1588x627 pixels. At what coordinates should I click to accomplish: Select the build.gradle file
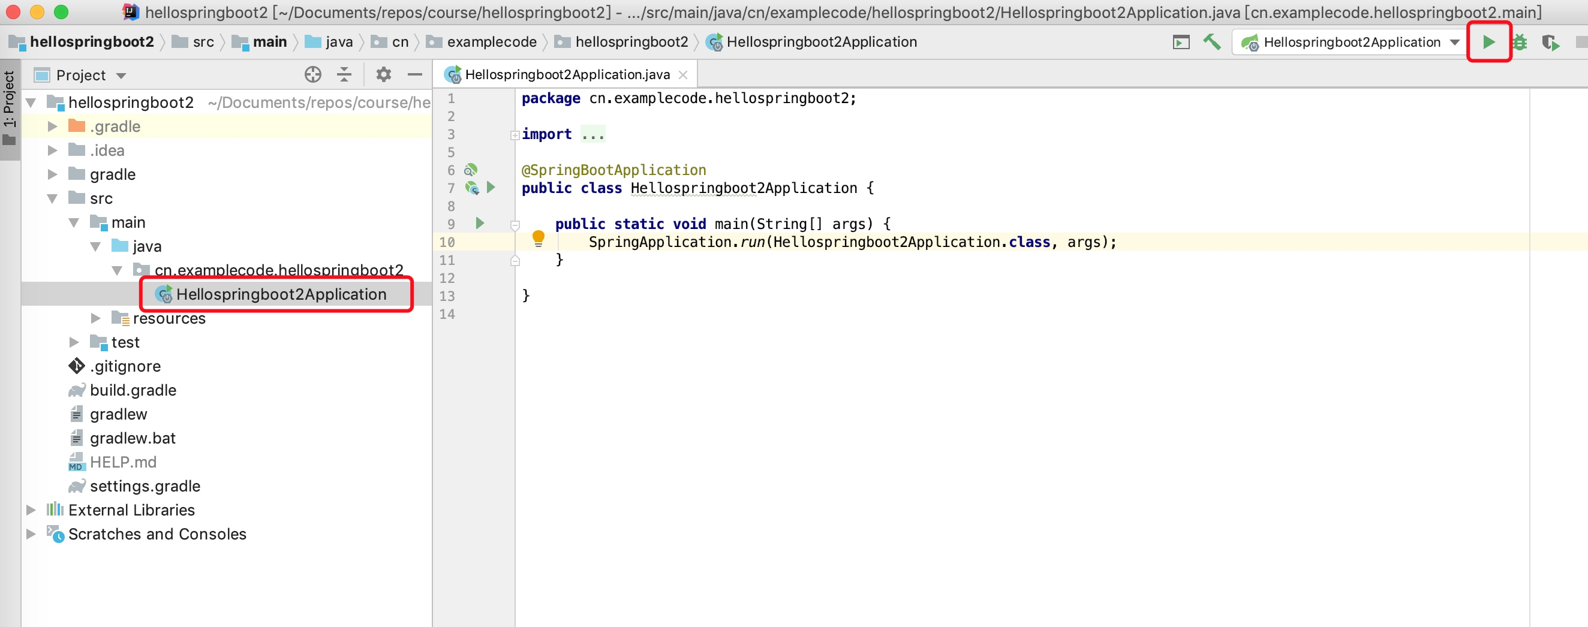coord(227,390)
